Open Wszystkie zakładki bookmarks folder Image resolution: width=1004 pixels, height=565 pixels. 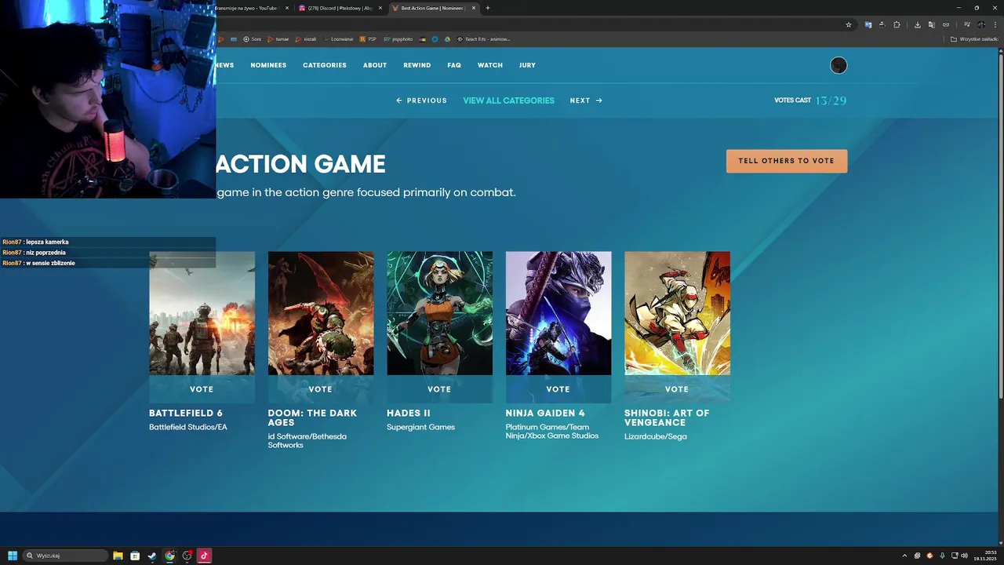pyautogui.click(x=974, y=38)
